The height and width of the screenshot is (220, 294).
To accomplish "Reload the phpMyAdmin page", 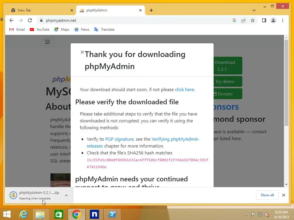I will coord(30,20).
